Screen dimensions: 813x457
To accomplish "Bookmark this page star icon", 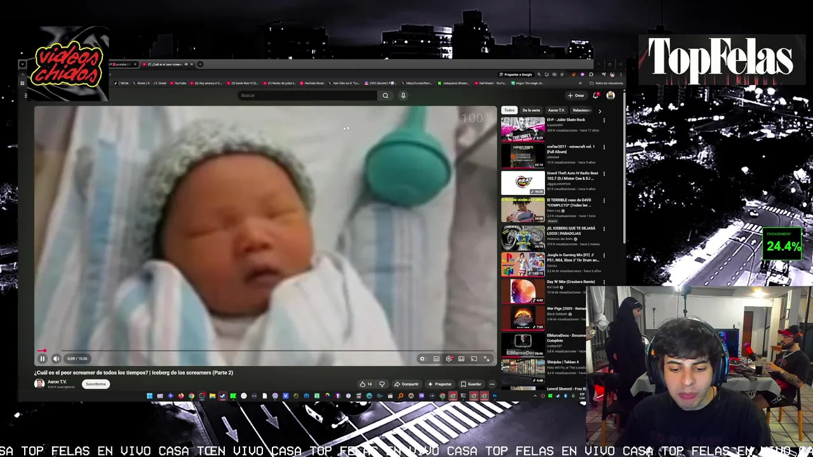I will (561, 74).
